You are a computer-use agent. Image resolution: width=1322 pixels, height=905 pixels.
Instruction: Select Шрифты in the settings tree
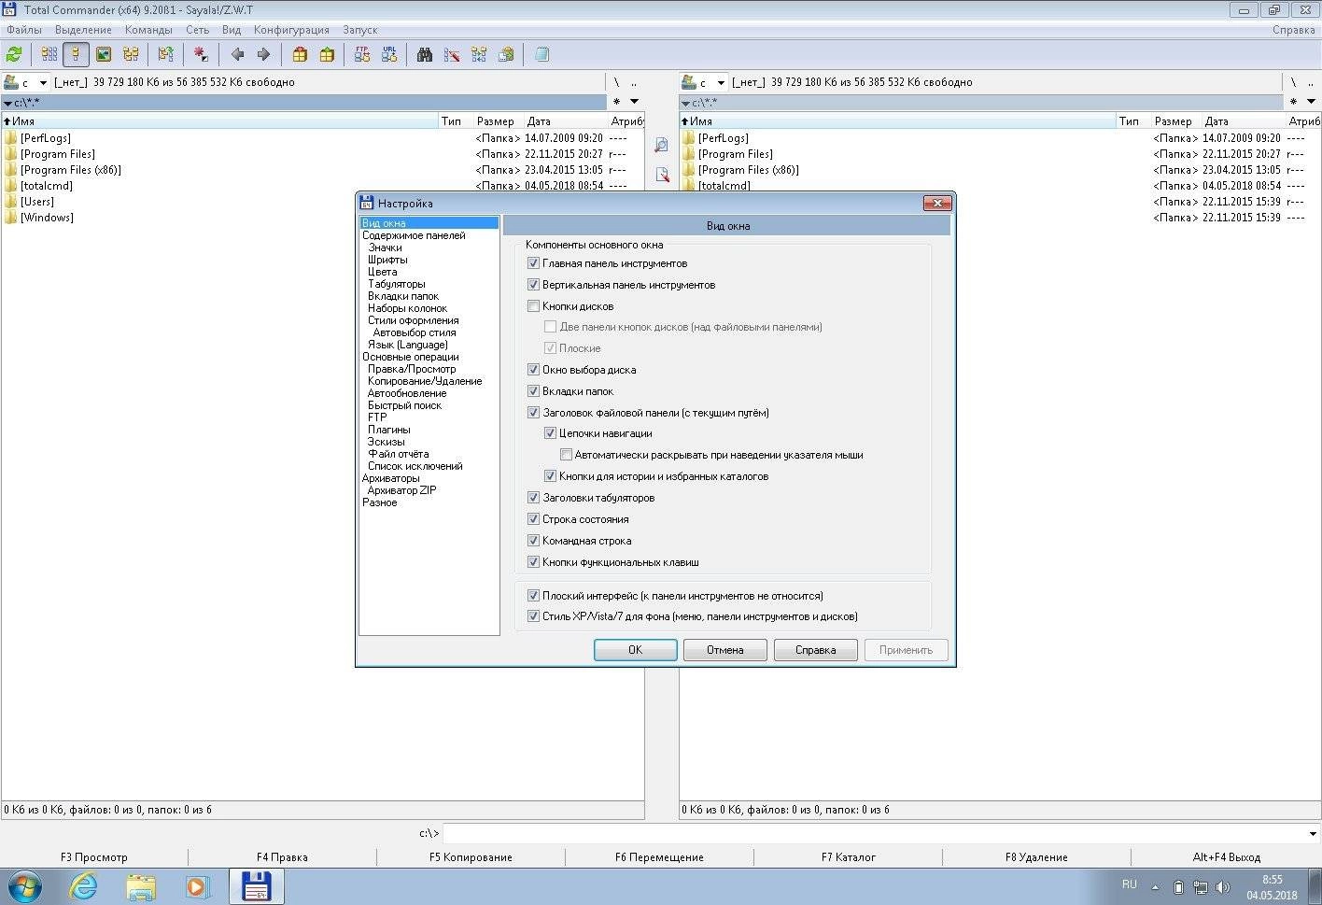(x=387, y=260)
